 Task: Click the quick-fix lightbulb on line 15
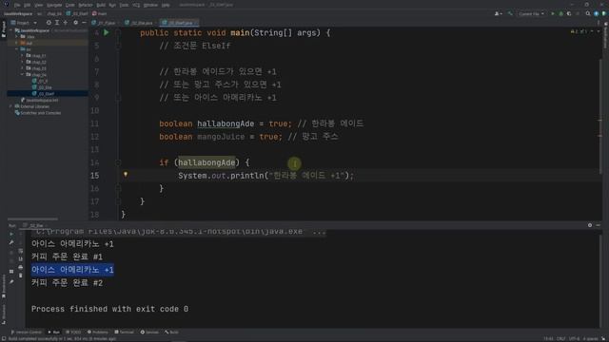125,175
